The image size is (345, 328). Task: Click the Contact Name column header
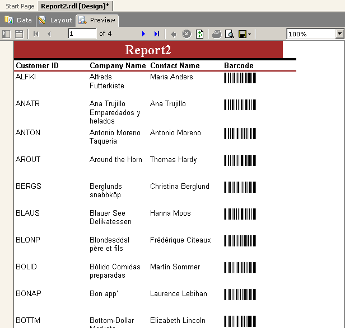[x=175, y=65]
